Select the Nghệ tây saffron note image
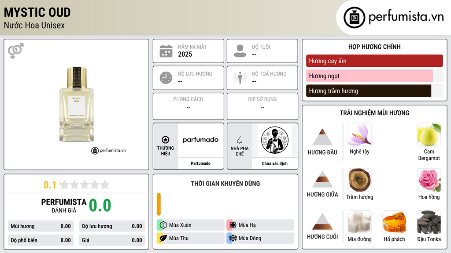 (x=359, y=134)
